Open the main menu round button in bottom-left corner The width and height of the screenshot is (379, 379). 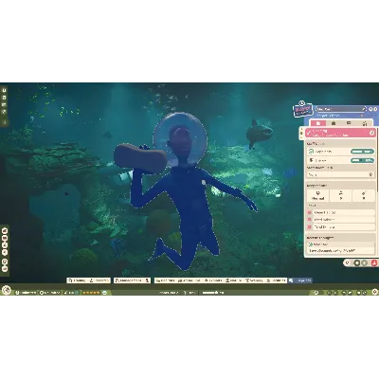coord(6,290)
